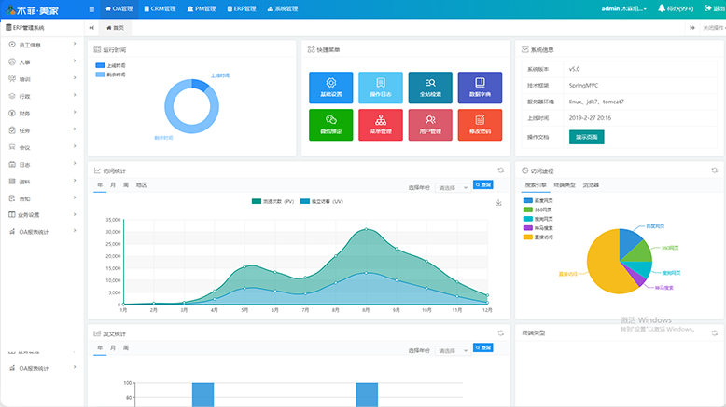Viewport: 726px width, 407px height.
Task: Click the hamburger menu icon in header
Action: [x=91, y=8]
